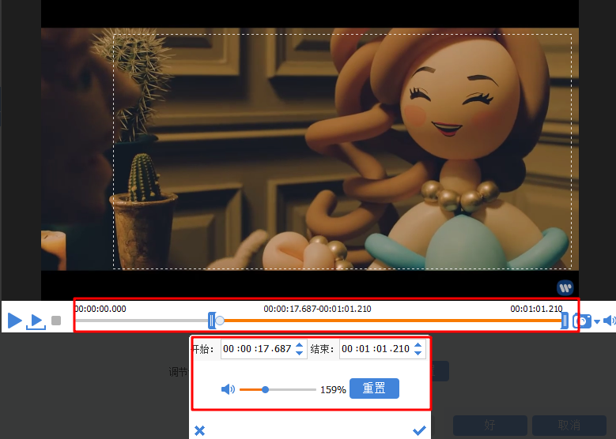Click the round playhead knob on the timeline
Image resolution: width=616 pixels, height=439 pixels.
click(220, 321)
